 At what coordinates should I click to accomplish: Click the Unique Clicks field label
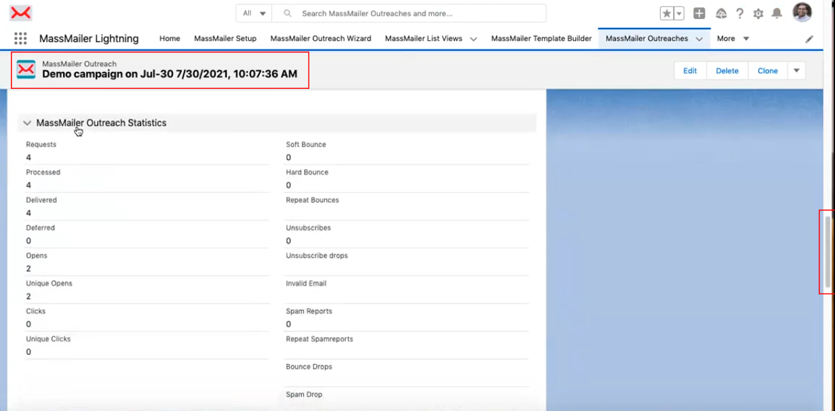tap(48, 339)
